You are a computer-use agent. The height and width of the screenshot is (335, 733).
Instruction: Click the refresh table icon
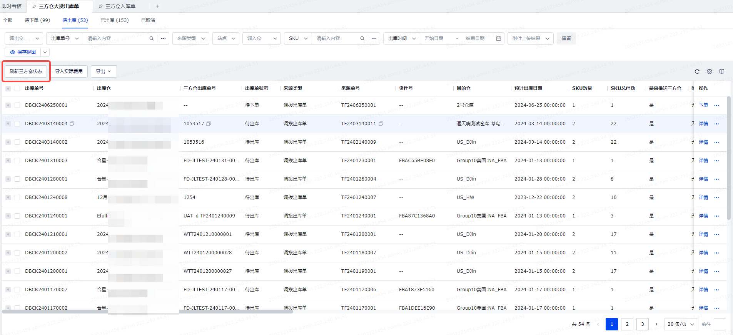pos(697,71)
